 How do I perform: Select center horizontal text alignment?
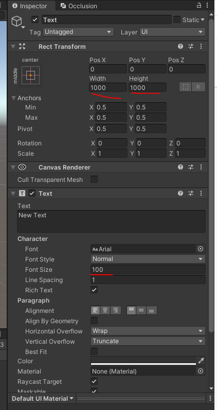(x=105, y=311)
